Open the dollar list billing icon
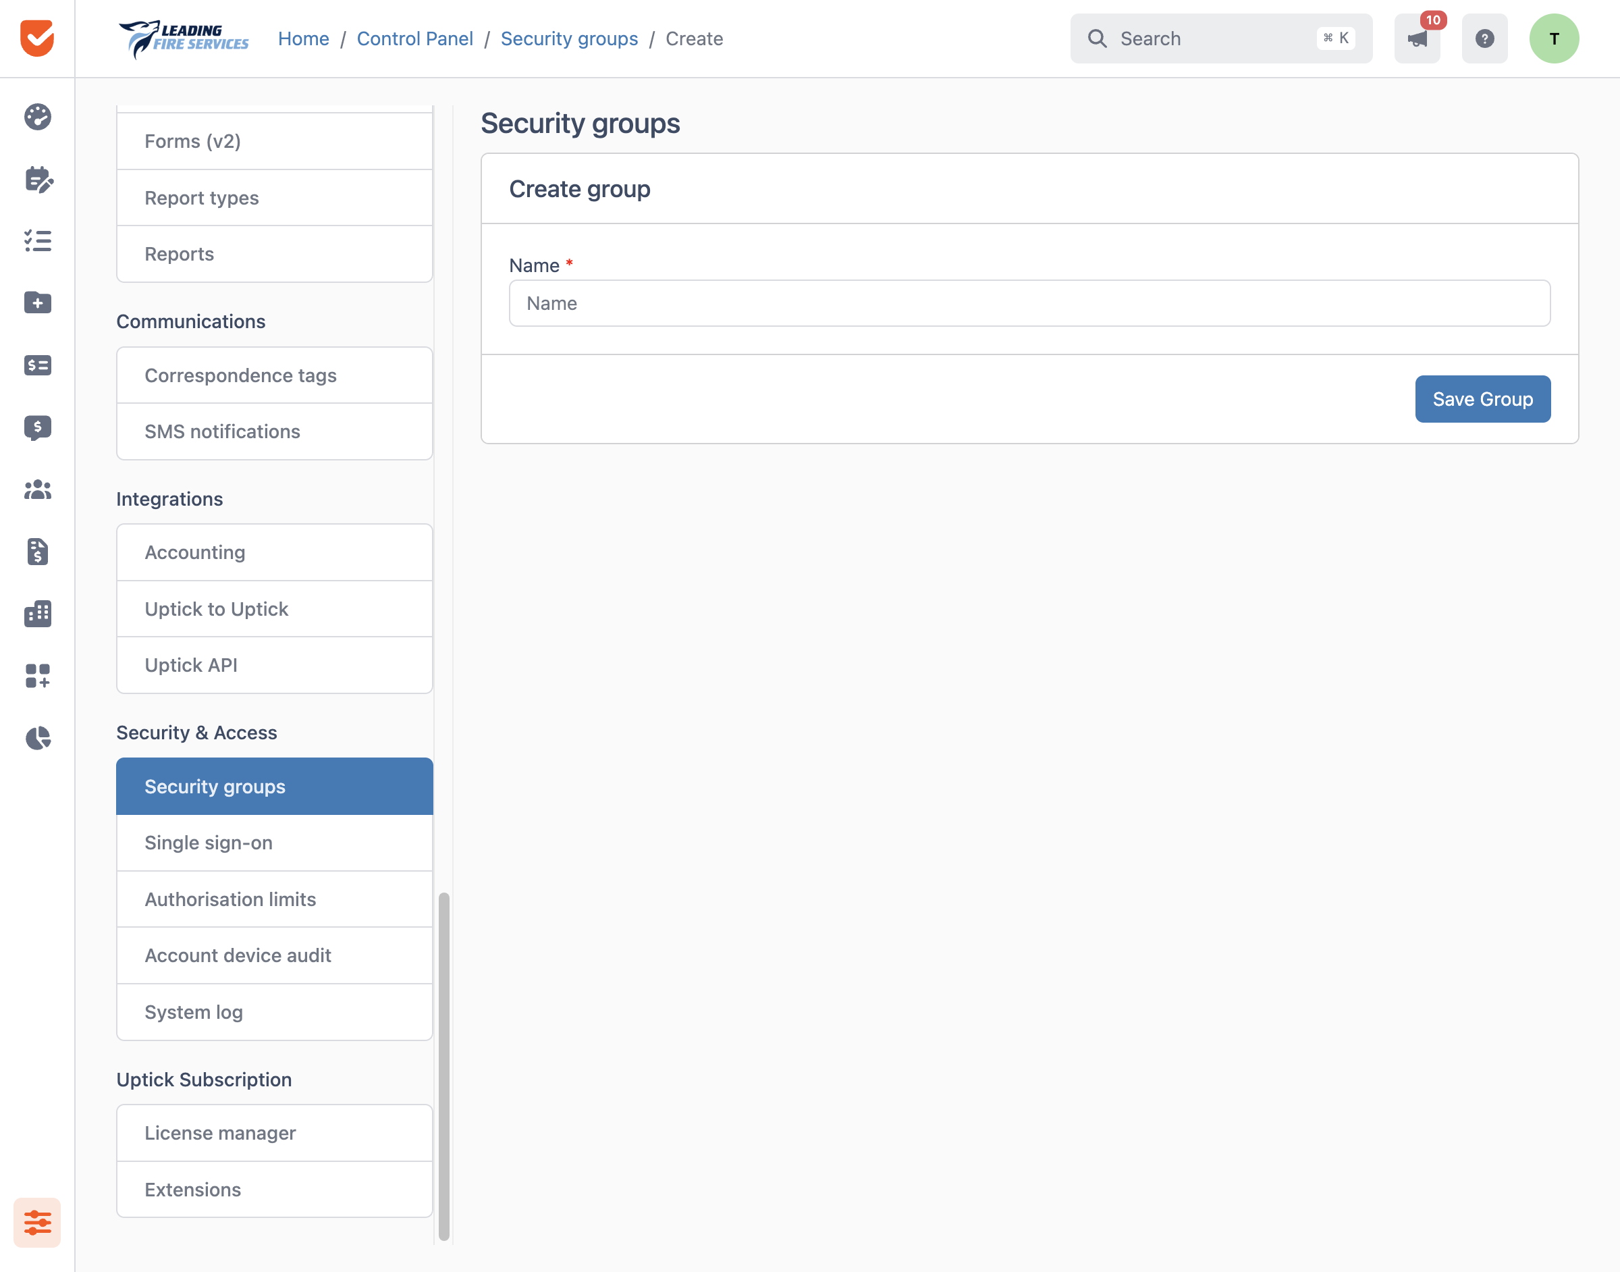This screenshot has width=1620, height=1272. (x=37, y=365)
